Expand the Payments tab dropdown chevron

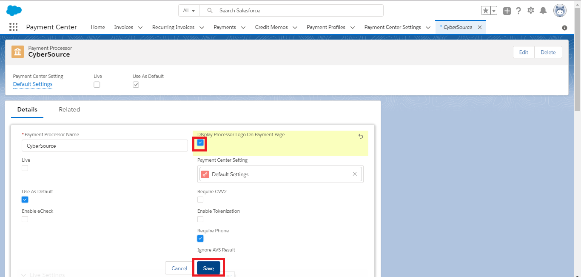click(x=243, y=27)
